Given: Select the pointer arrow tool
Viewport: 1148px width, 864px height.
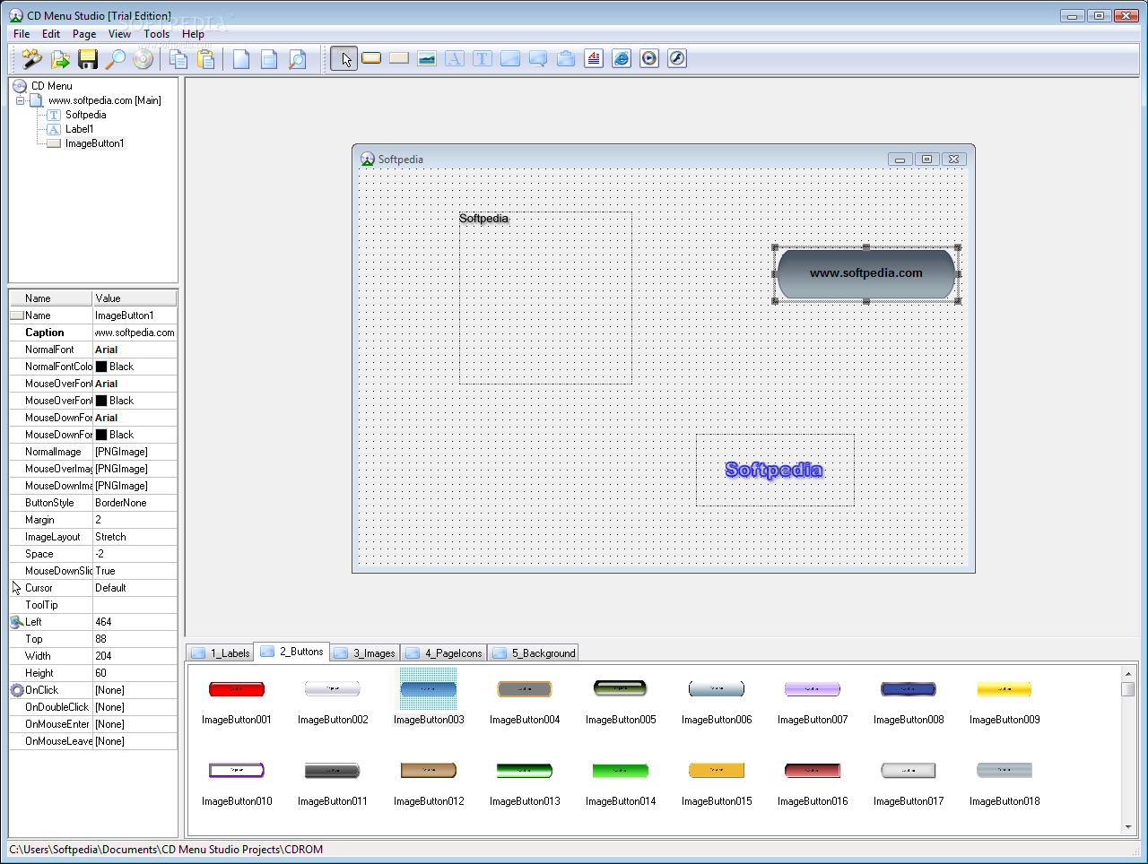Looking at the screenshot, I should pos(344,59).
